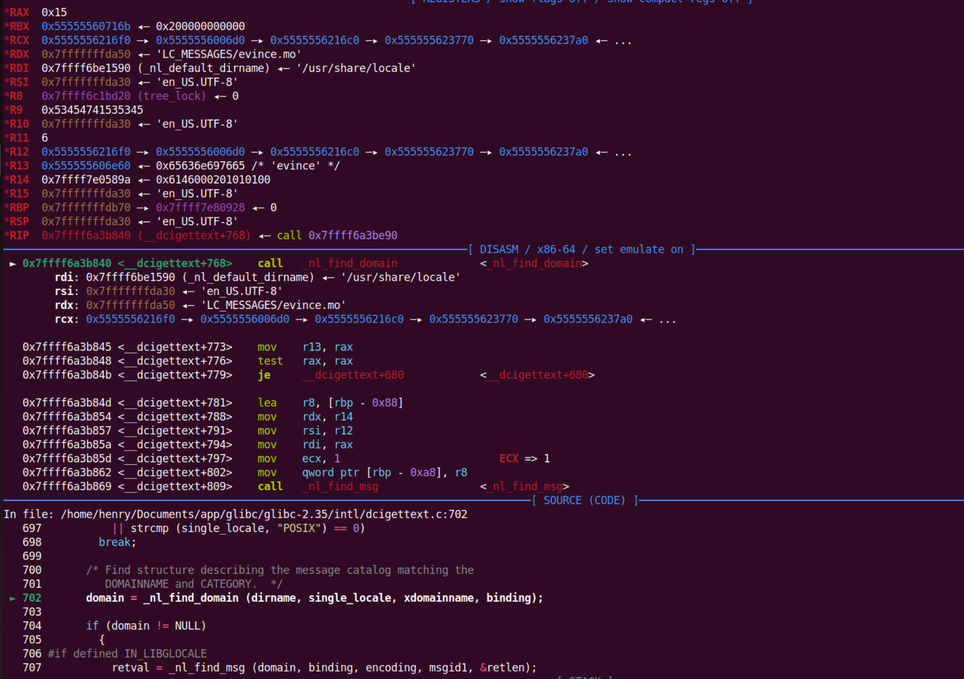Viewport: 964px width, 679px height.
Task: Click the R9 value 0x53454741535345
Action: (92, 110)
